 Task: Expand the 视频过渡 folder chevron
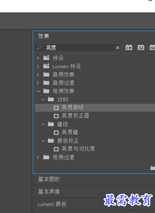click(38, 158)
